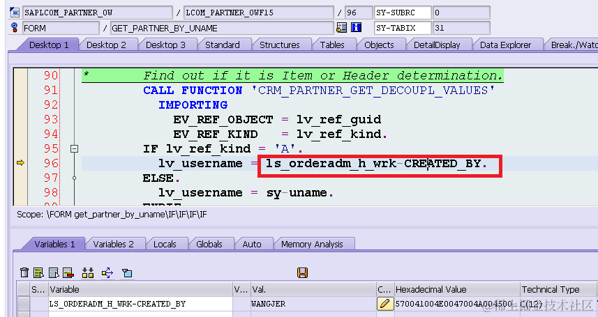Image resolution: width=598 pixels, height=317 pixels.
Task: Click the SAPLCOM_PARTNER_OW program field
Action: [98, 13]
